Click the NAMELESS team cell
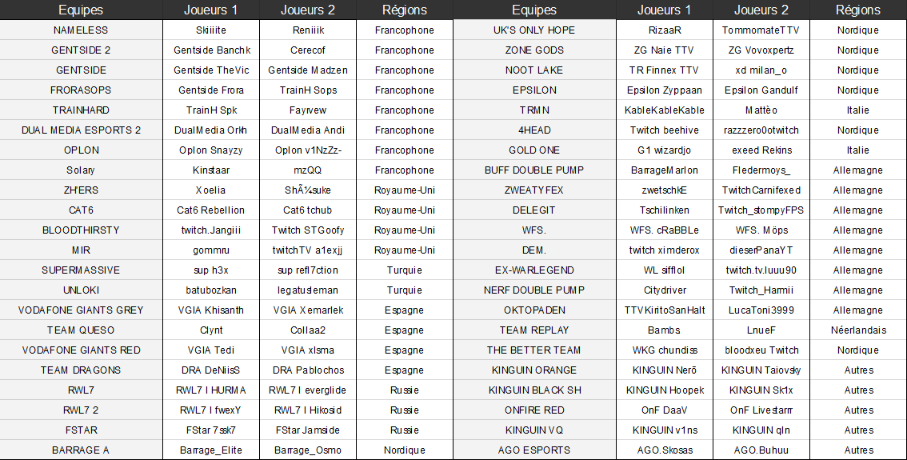The height and width of the screenshot is (460, 907). click(81, 30)
